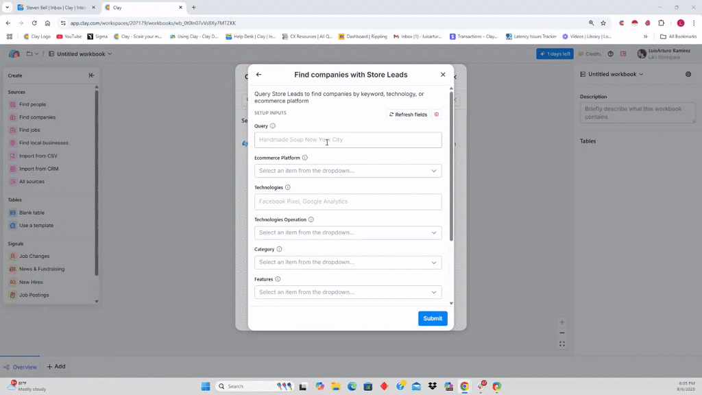Click the info icon next to Features label
Viewport: 702px width, 395px height.
(x=278, y=279)
